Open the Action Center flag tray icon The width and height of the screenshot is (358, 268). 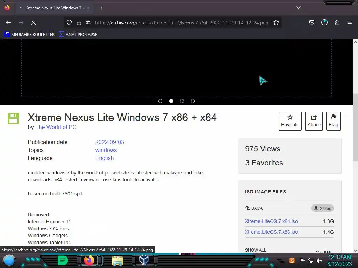click(302, 260)
